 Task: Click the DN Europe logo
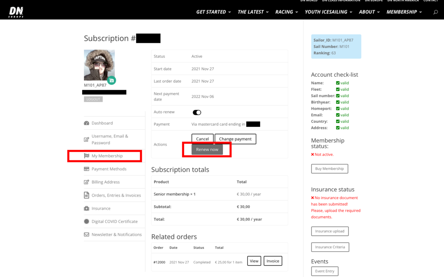pos(16,12)
